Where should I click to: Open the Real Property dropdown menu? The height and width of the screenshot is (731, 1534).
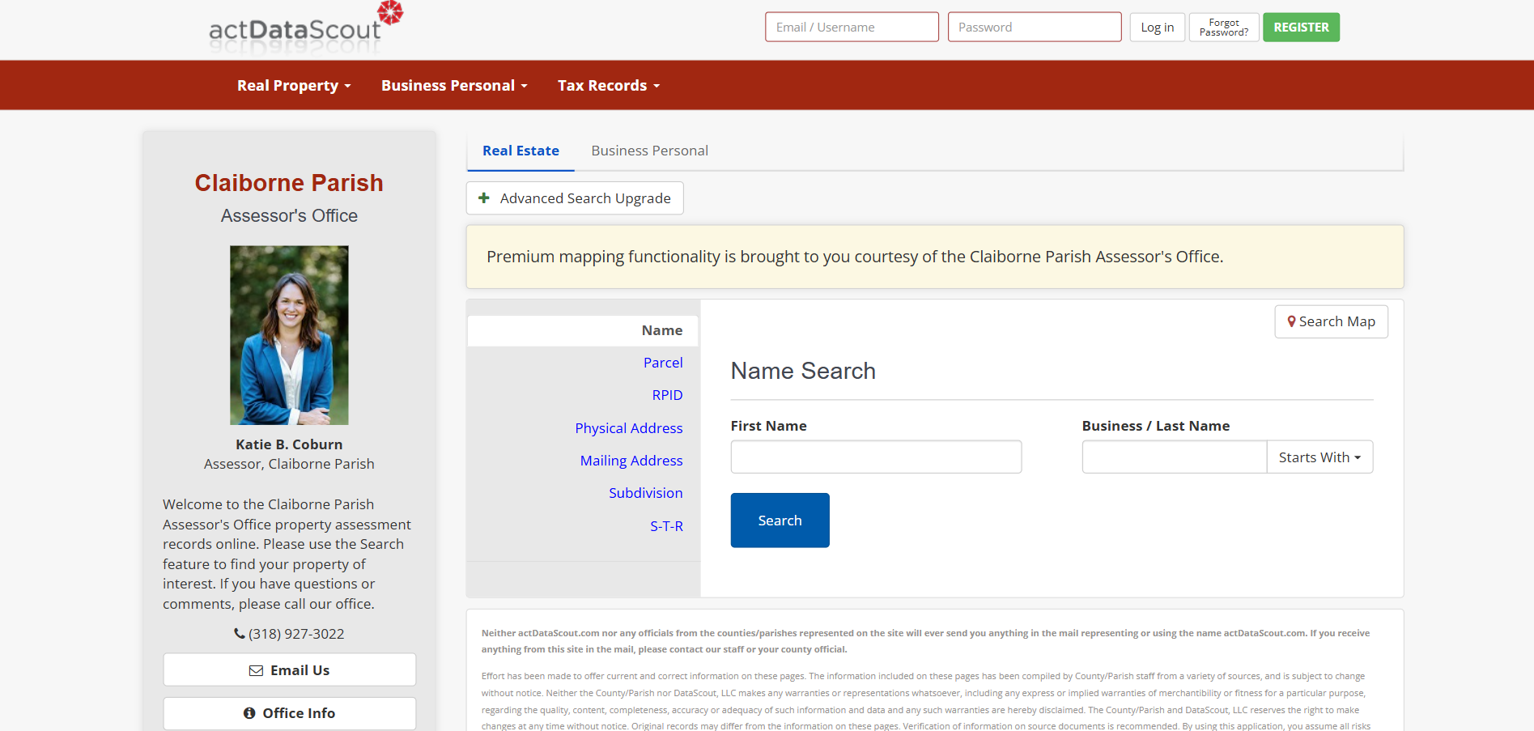tap(293, 86)
